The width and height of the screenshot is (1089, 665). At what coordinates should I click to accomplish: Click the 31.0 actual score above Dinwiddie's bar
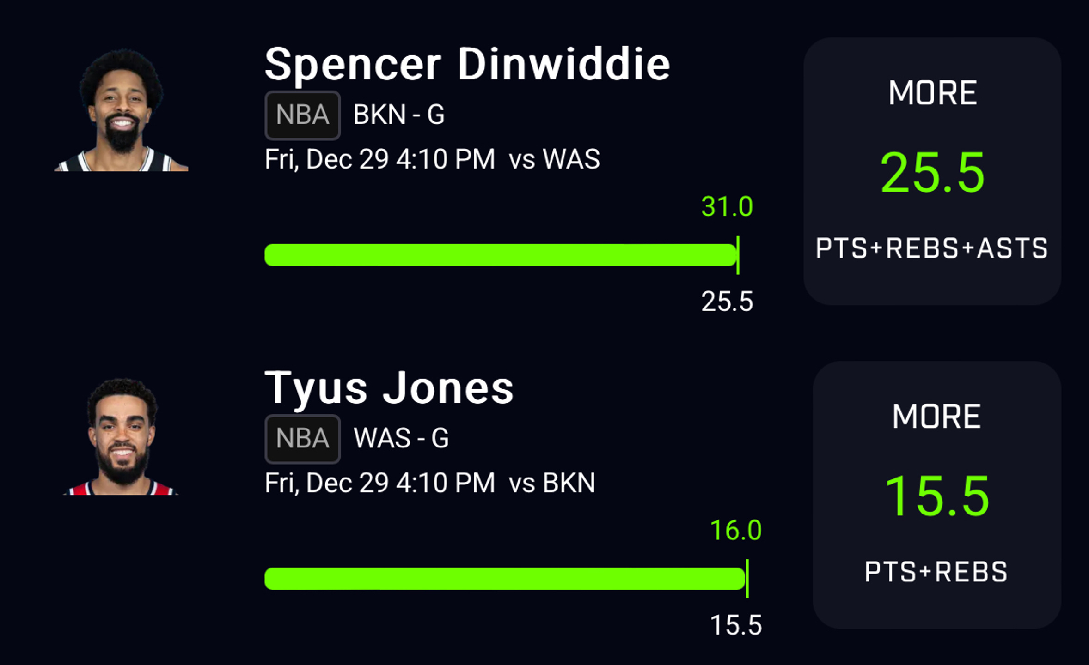(x=727, y=206)
